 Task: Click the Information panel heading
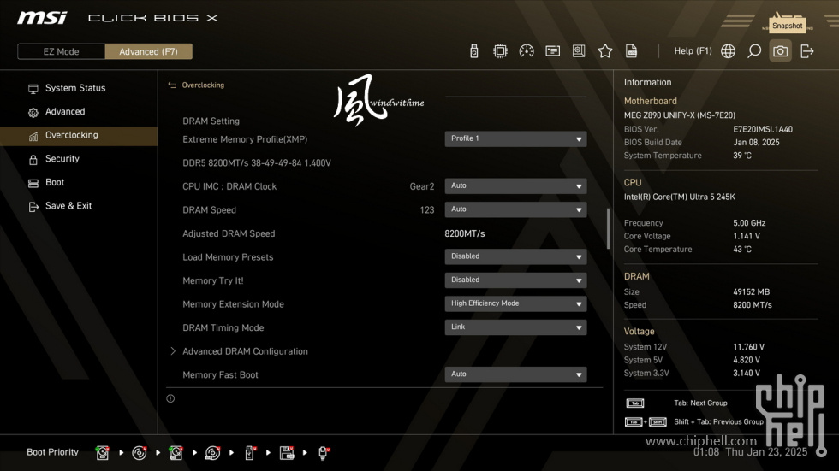(647, 82)
